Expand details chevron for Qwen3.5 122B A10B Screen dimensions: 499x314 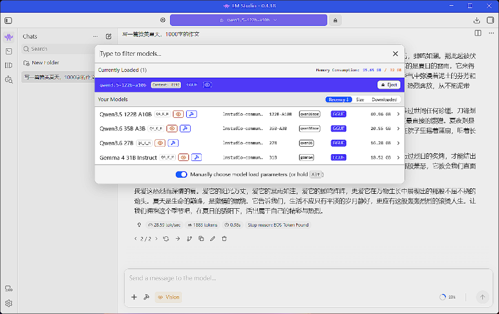tap(398, 114)
